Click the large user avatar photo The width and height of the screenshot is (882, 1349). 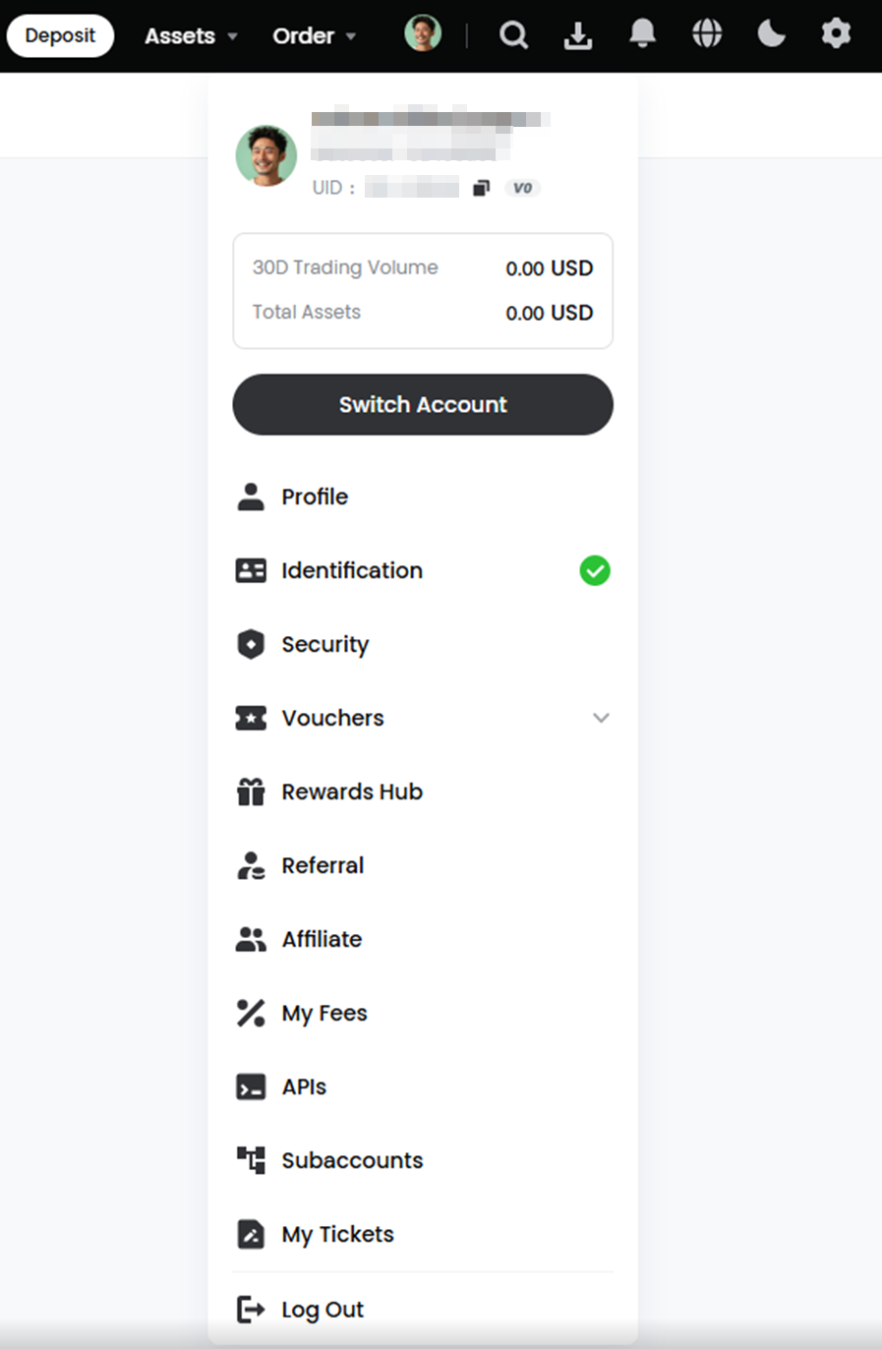266,155
